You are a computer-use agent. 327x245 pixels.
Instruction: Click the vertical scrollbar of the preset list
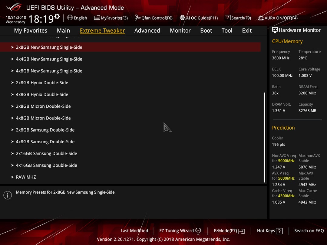coord(265,138)
